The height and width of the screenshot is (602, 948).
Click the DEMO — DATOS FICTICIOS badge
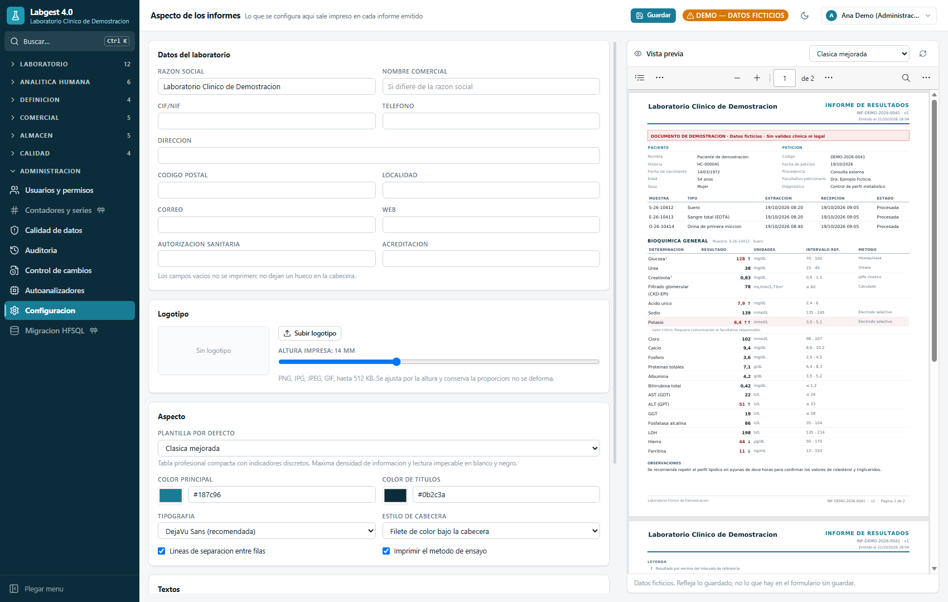(736, 16)
